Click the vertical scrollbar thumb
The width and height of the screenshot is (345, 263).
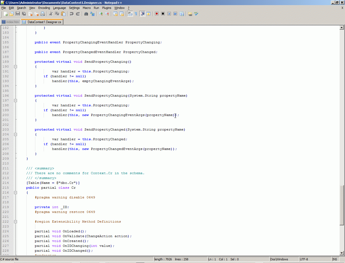pos(342,205)
